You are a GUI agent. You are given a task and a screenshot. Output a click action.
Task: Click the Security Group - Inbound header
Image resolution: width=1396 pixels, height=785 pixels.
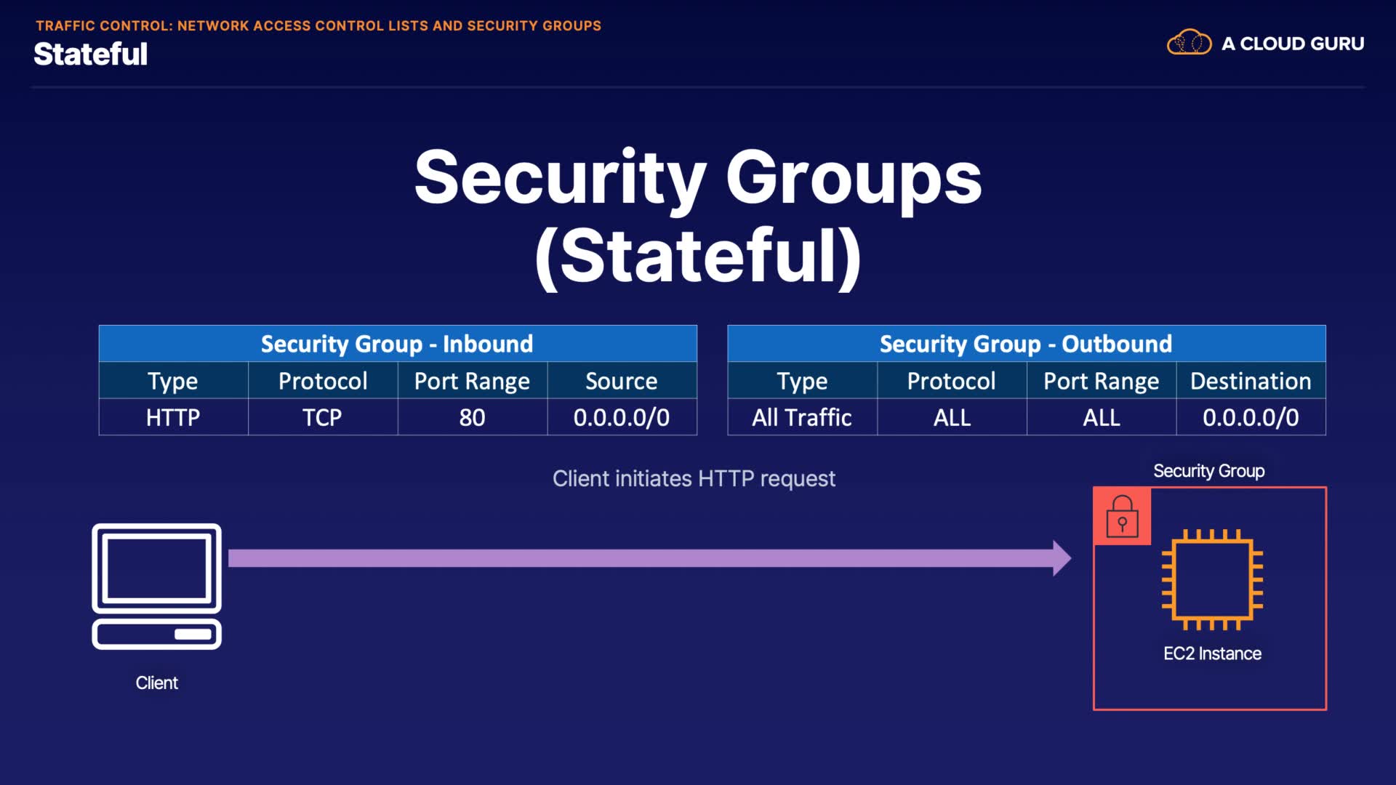pyautogui.click(x=397, y=344)
